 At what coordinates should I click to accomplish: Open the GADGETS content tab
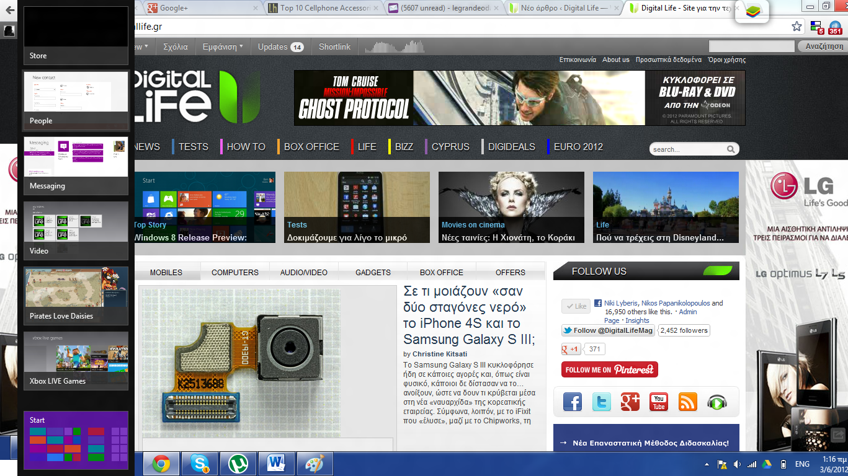[x=373, y=272]
